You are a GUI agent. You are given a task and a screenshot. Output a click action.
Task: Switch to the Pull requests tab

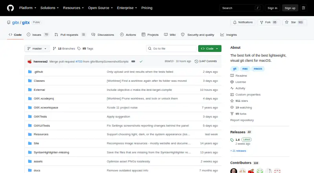(x=70, y=35)
